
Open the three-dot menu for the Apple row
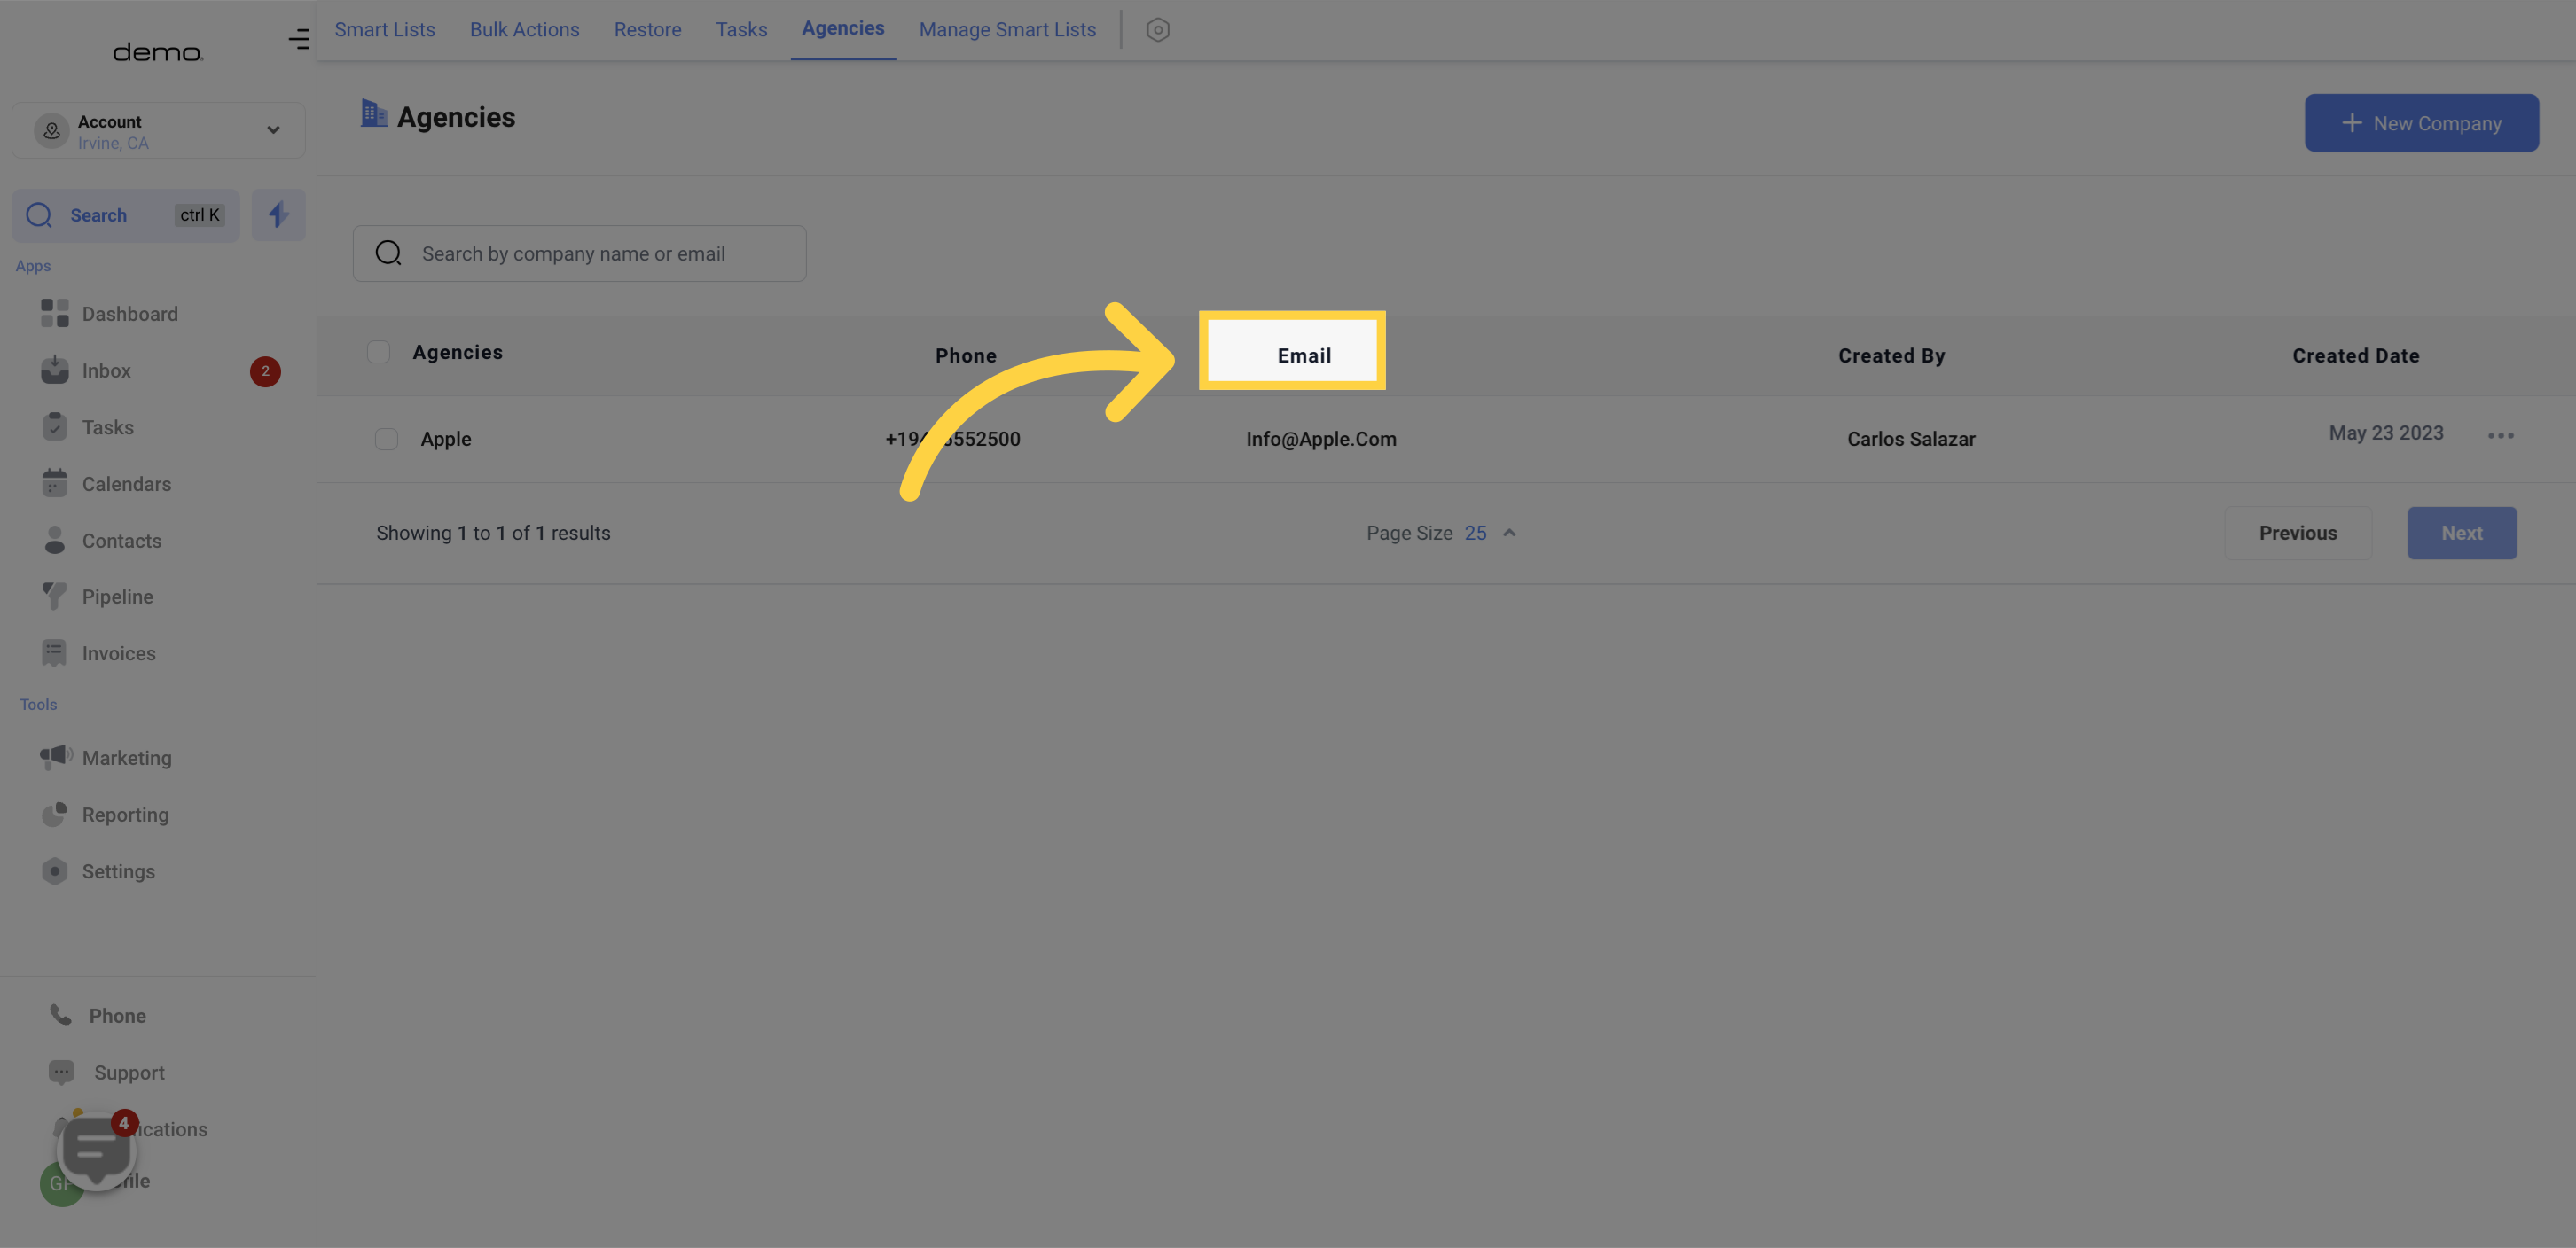pos(2501,436)
